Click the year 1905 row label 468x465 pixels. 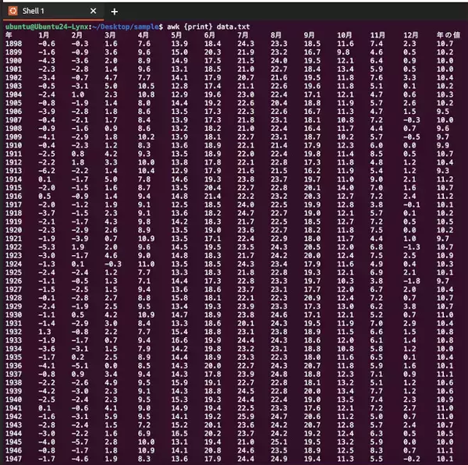click(14, 103)
